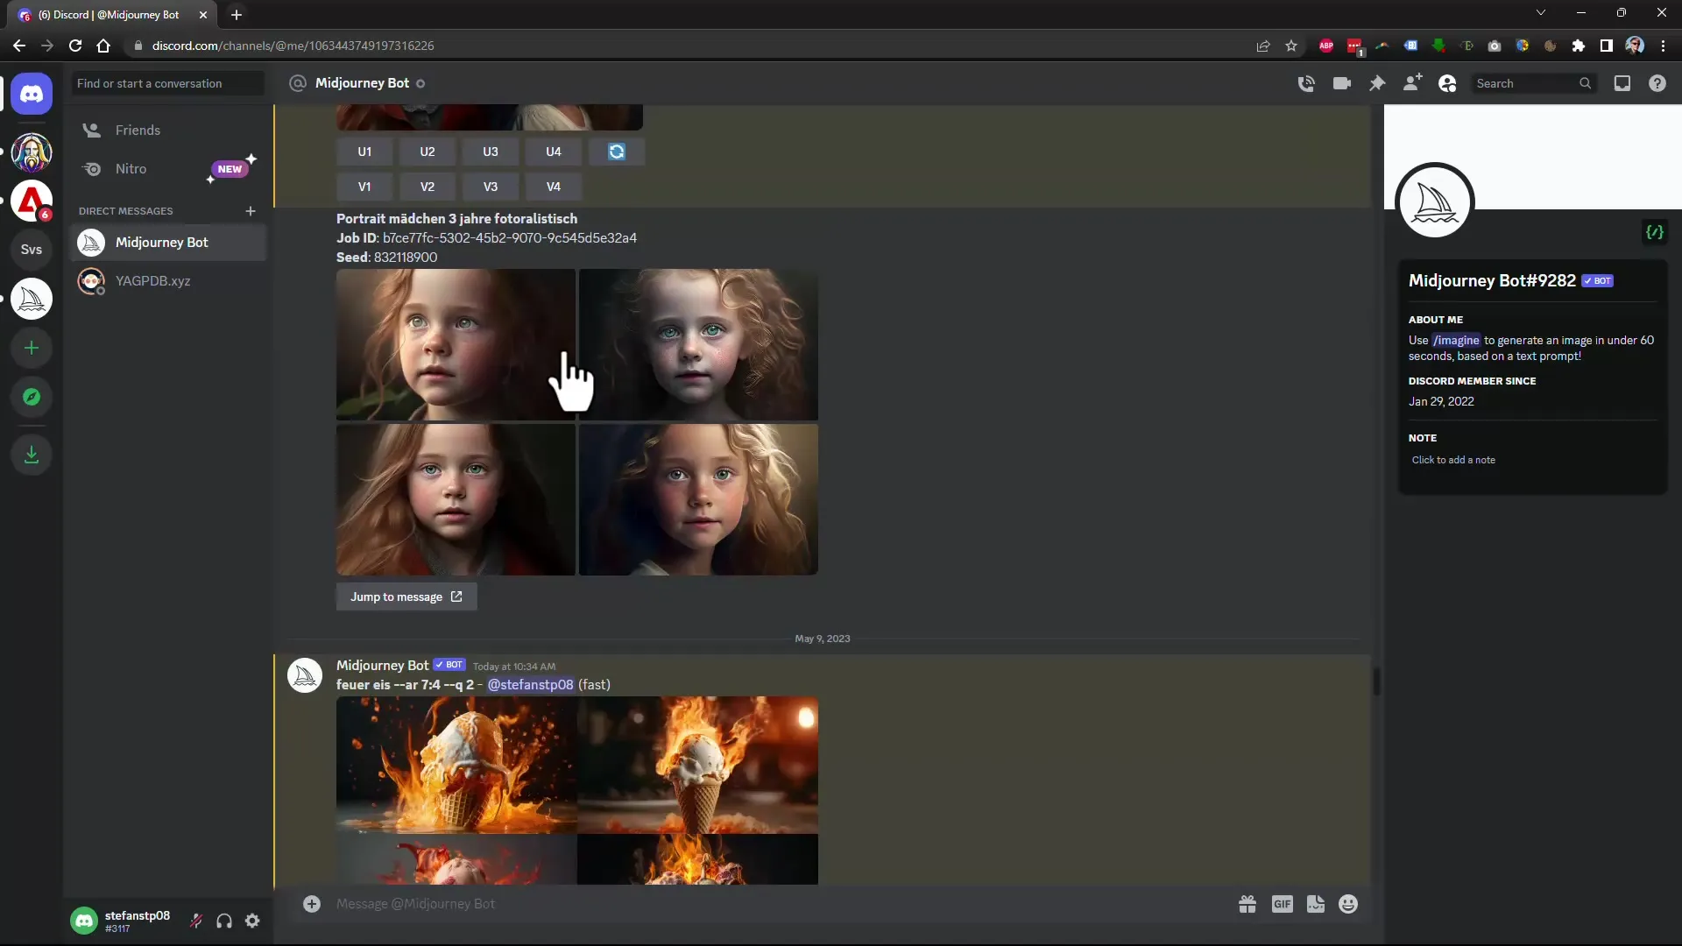Expand the V4 variation options button
The width and height of the screenshot is (1682, 946).
coord(552,186)
